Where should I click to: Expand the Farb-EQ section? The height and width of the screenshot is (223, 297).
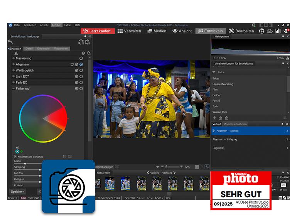coord(13,83)
